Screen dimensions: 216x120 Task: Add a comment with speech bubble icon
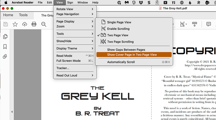click(x=208, y=24)
